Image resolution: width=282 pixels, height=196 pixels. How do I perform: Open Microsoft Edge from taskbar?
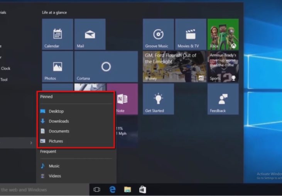(x=112, y=189)
